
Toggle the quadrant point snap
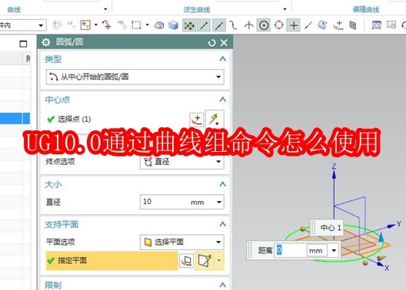click(279, 25)
